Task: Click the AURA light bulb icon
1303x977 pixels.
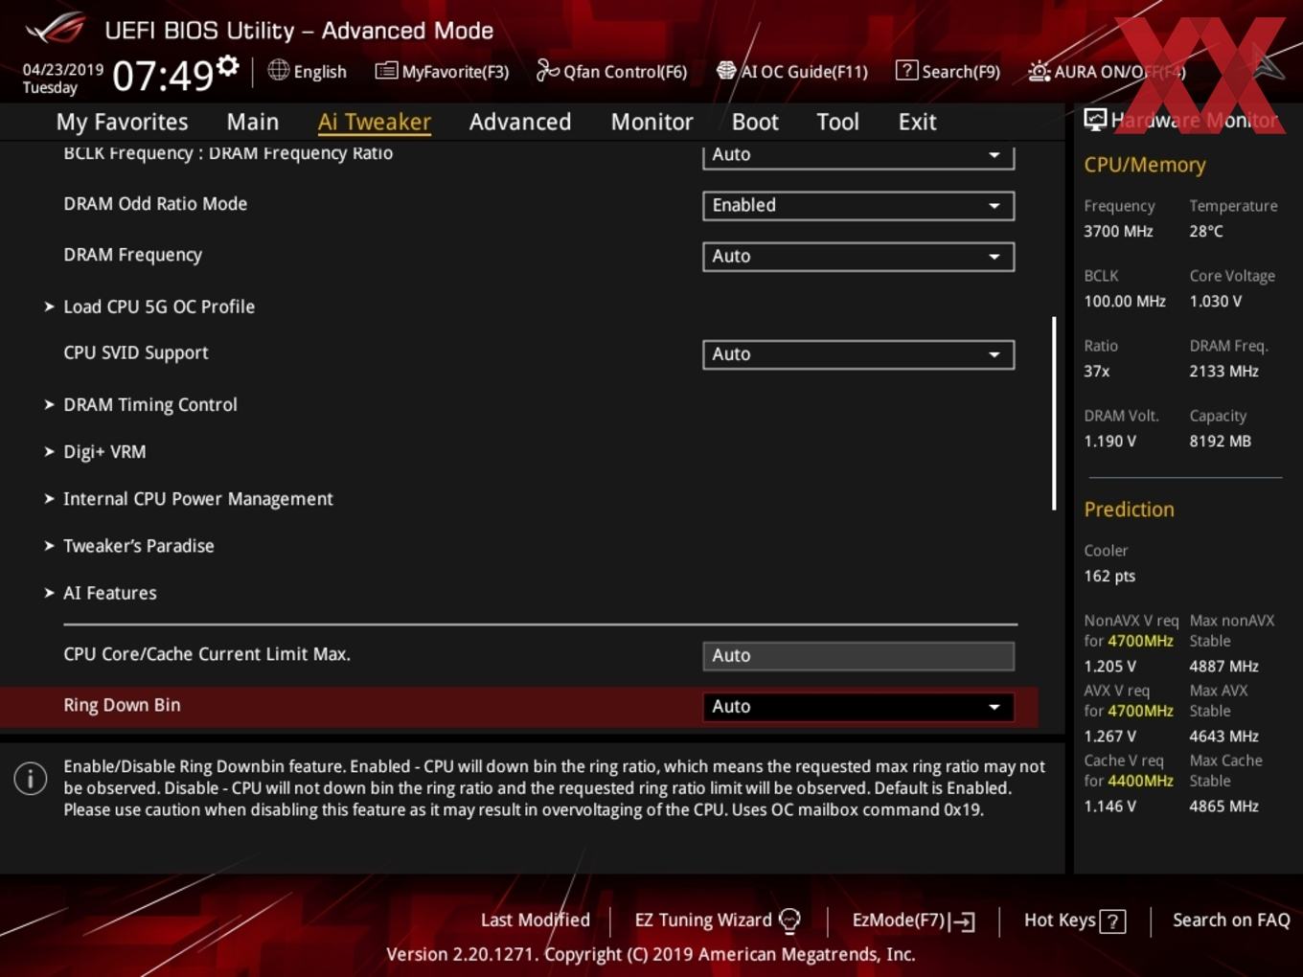Action: click(1039, 71)
